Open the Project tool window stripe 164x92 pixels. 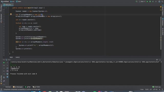click(1, 8)
